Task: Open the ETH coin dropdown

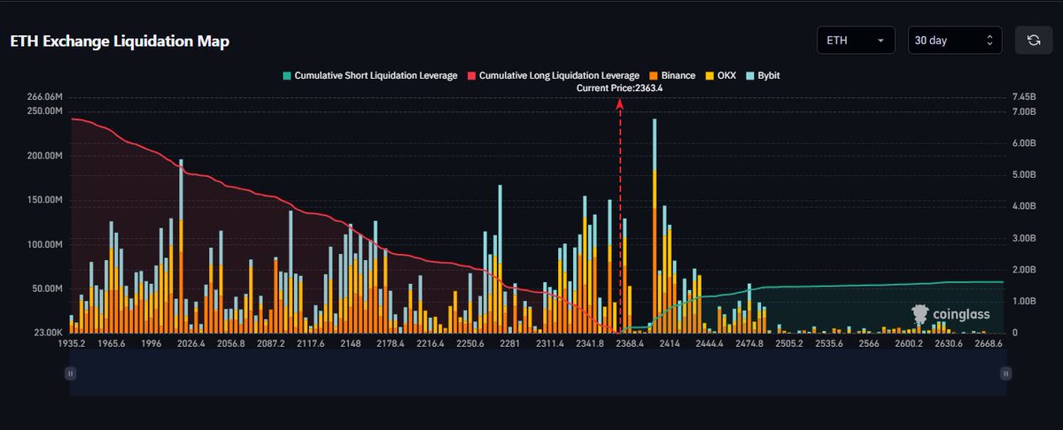Action: click(x=856, y=40)
